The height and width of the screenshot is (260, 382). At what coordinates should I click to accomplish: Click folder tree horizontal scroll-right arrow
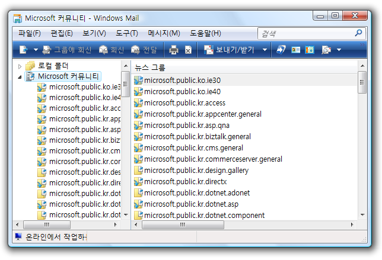point(116,224)
